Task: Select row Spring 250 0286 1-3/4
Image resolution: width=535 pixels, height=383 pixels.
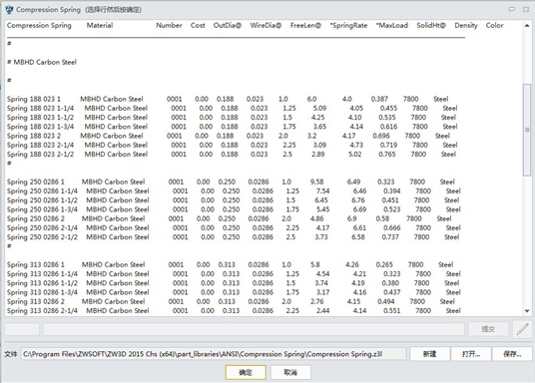Action: click(x=234, y=209)
